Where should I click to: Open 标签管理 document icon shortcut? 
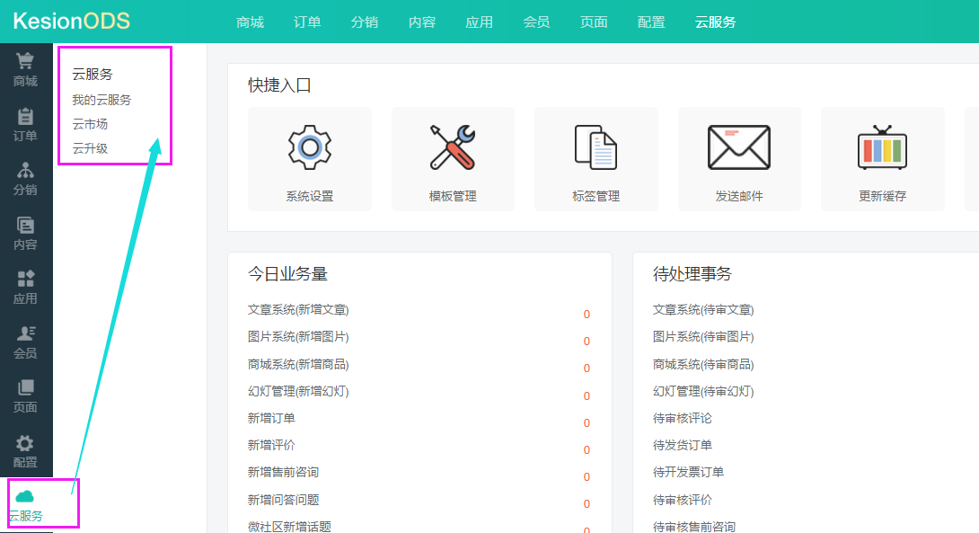(x=595, y=147)
